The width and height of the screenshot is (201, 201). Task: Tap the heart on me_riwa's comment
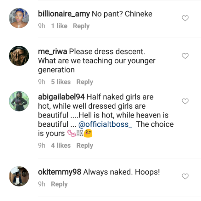click(185, 56)
